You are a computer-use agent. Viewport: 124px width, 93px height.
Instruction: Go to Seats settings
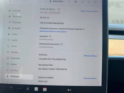click(12, 46)
